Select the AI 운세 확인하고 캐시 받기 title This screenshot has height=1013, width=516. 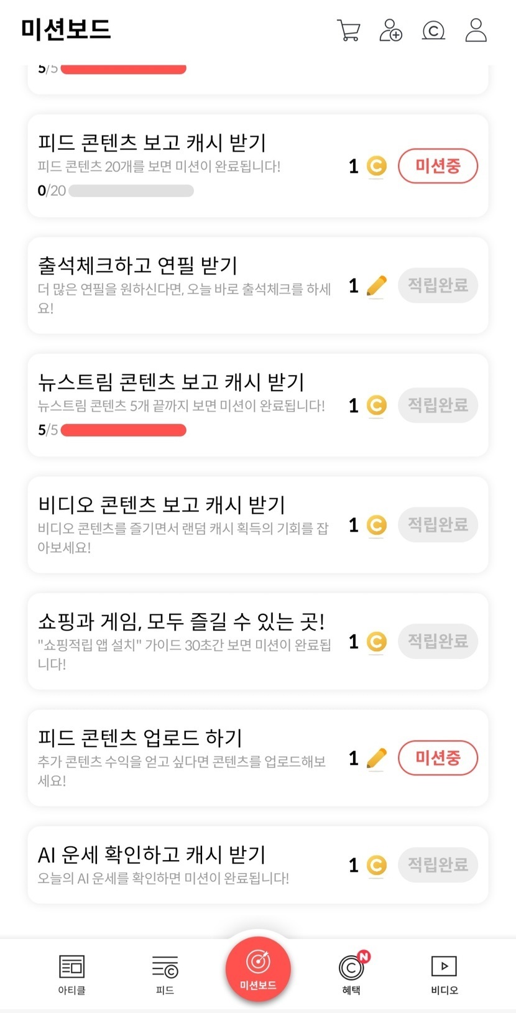(152, 854)
